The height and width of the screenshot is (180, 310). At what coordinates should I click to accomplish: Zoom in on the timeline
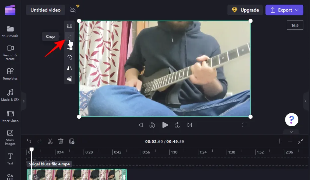click(279, 141)
